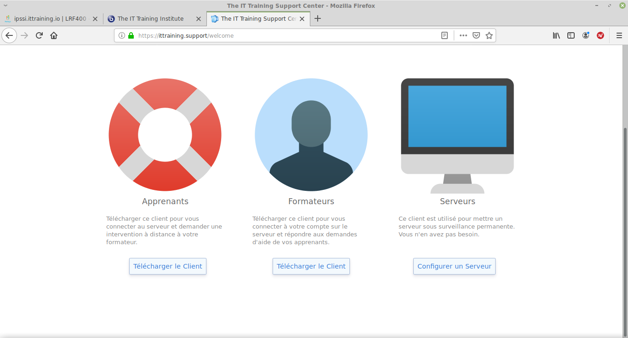Go back one page with the back arrow
The height and width of the screenshot is (338, 628).
9,35
